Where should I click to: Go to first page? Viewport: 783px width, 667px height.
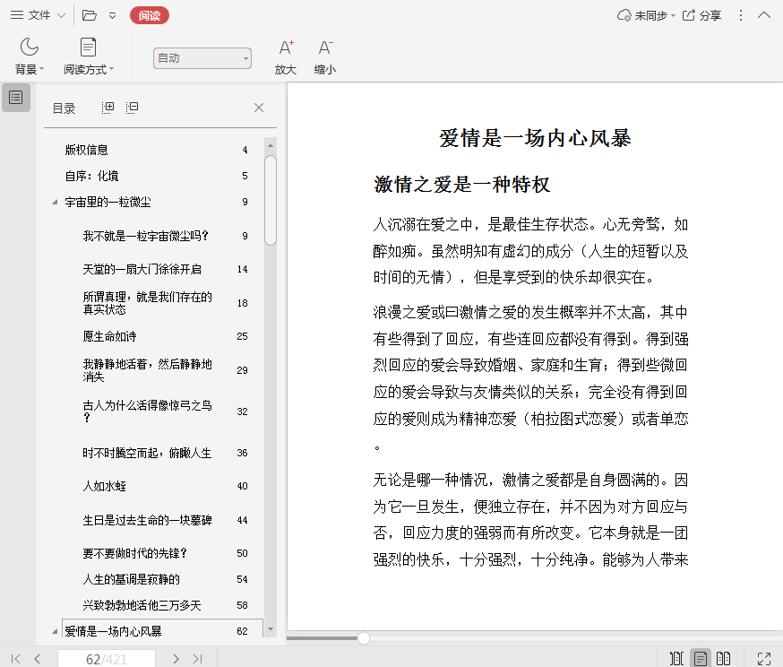point(15,659)
